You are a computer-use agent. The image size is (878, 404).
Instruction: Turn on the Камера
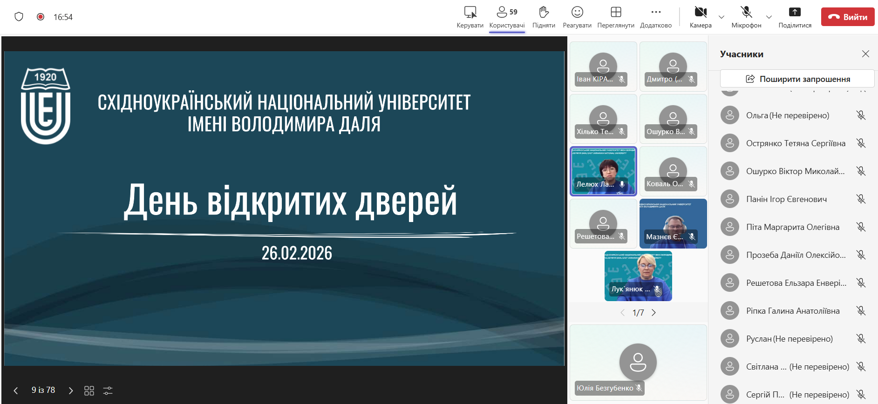point(701,17)
